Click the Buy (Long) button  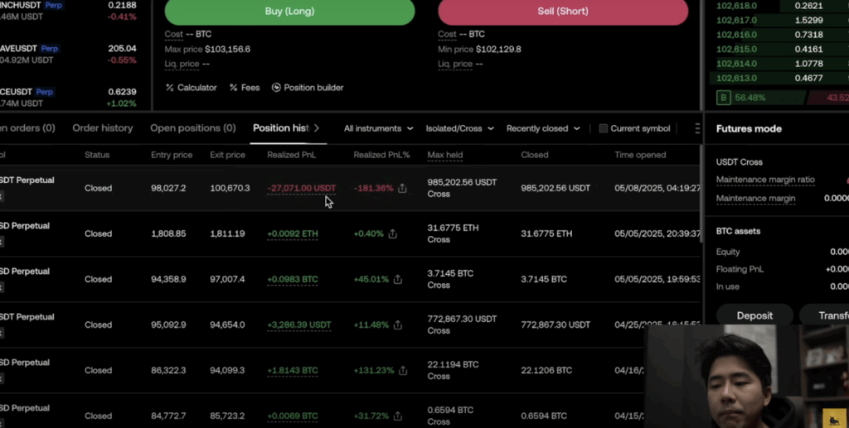pos(289,12)
